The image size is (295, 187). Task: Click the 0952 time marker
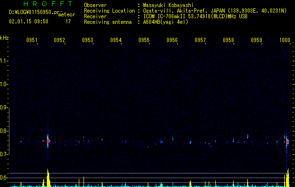pos(60,40)
